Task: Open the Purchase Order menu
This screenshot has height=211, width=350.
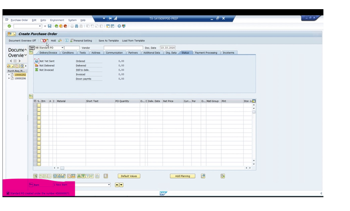Action: (x=19, y=20)
